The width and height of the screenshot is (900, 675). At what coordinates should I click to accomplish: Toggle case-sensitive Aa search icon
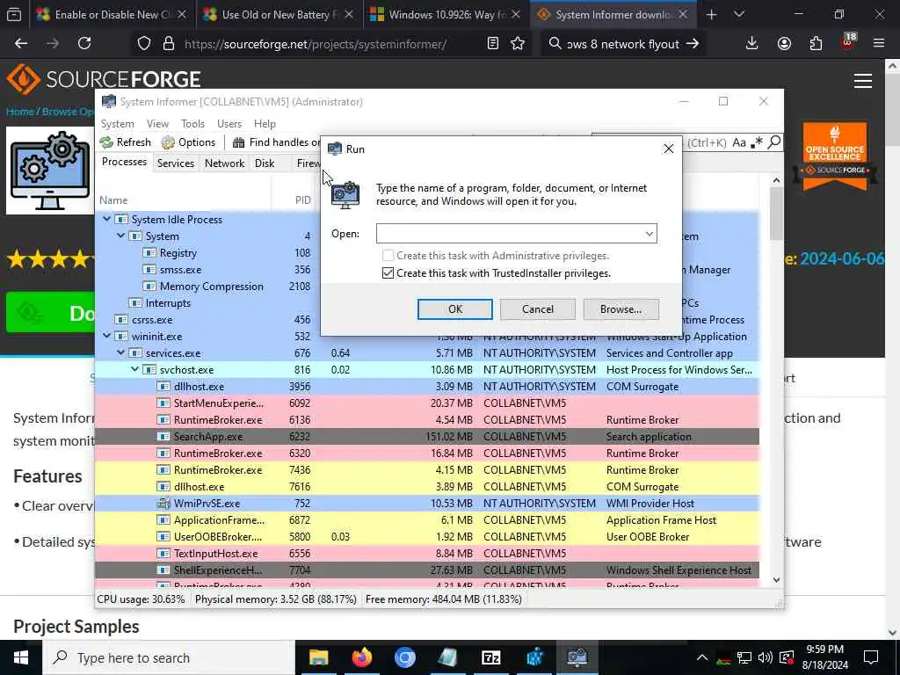click(x=738, y=142)
